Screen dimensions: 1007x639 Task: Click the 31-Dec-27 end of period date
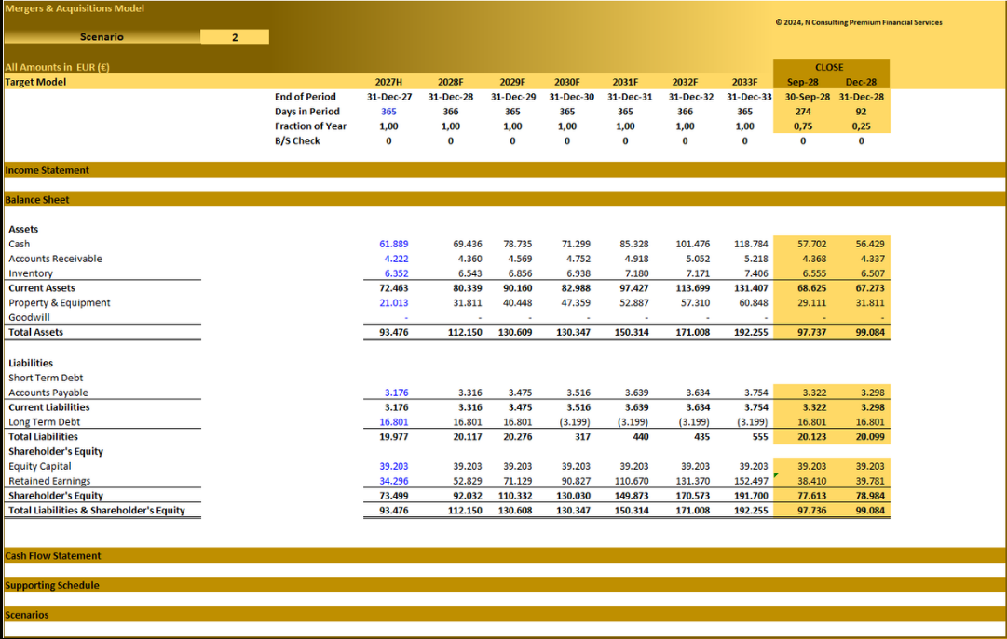tap(389, 97)
